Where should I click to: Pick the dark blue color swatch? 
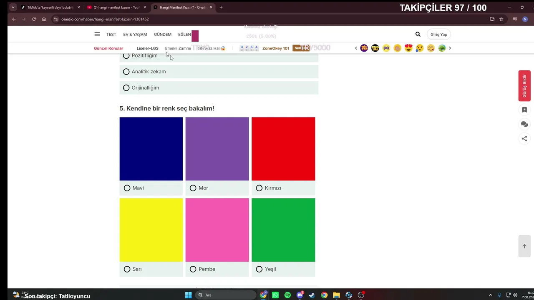[x=151, y=149]
